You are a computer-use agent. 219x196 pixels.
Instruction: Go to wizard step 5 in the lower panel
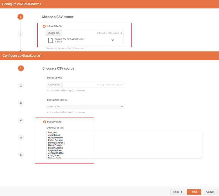click(21, 137)
